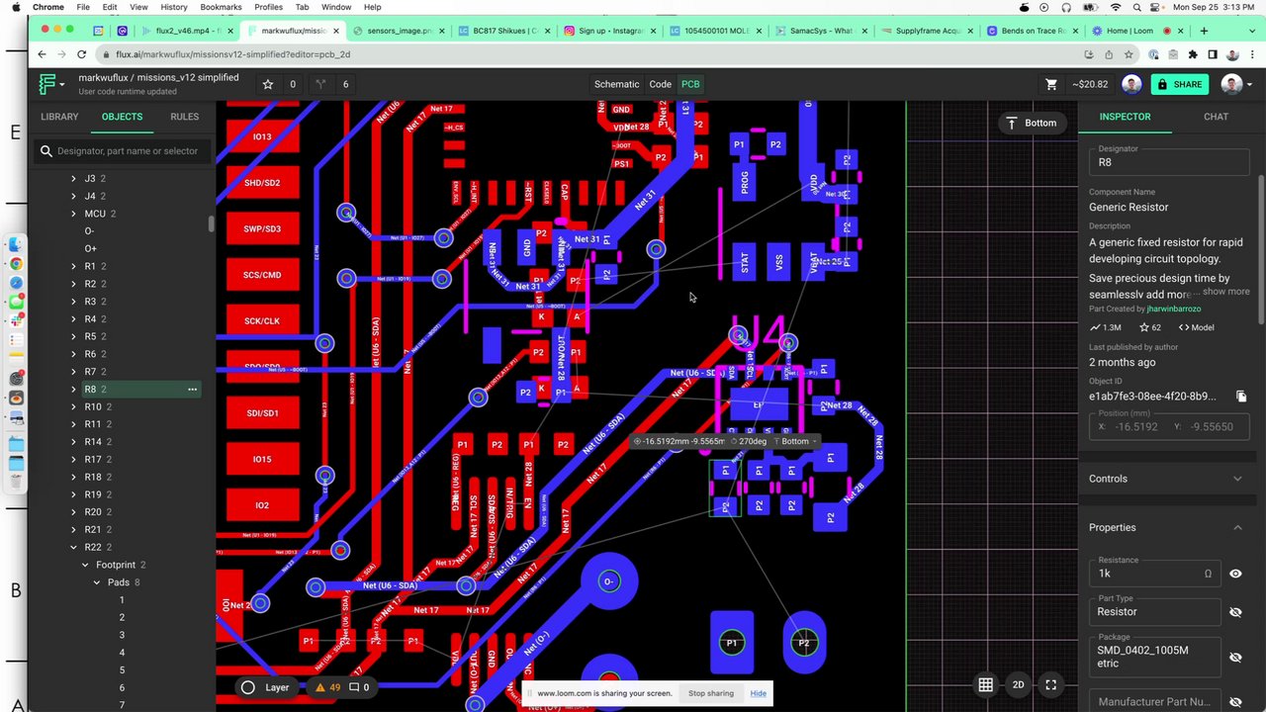Click the Designator field R8
Image resolution: width=1266 pixels, height=712 pixels.
1168,162
